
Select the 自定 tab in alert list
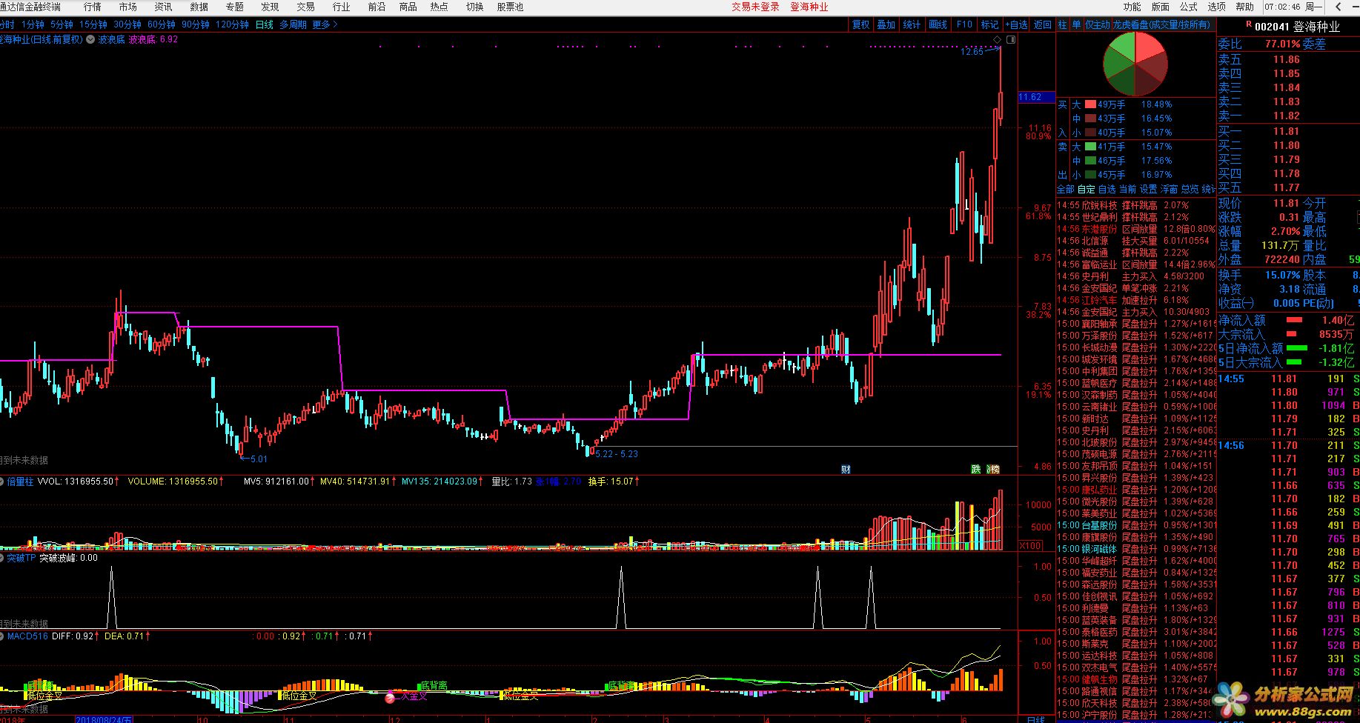point(1086,189)
